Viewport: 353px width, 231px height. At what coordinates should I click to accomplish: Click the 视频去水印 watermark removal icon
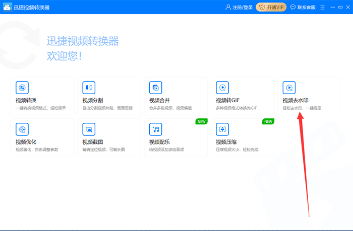[288, 88]
